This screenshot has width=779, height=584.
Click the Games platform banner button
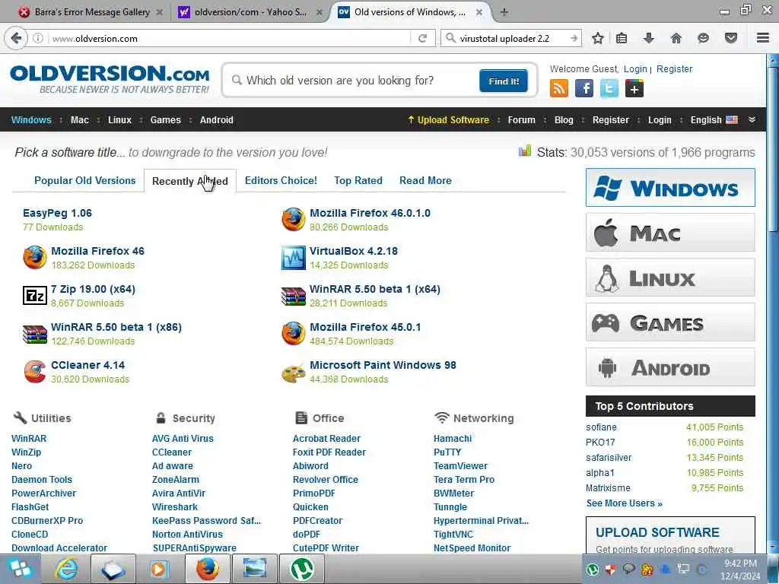pos(670,322)
